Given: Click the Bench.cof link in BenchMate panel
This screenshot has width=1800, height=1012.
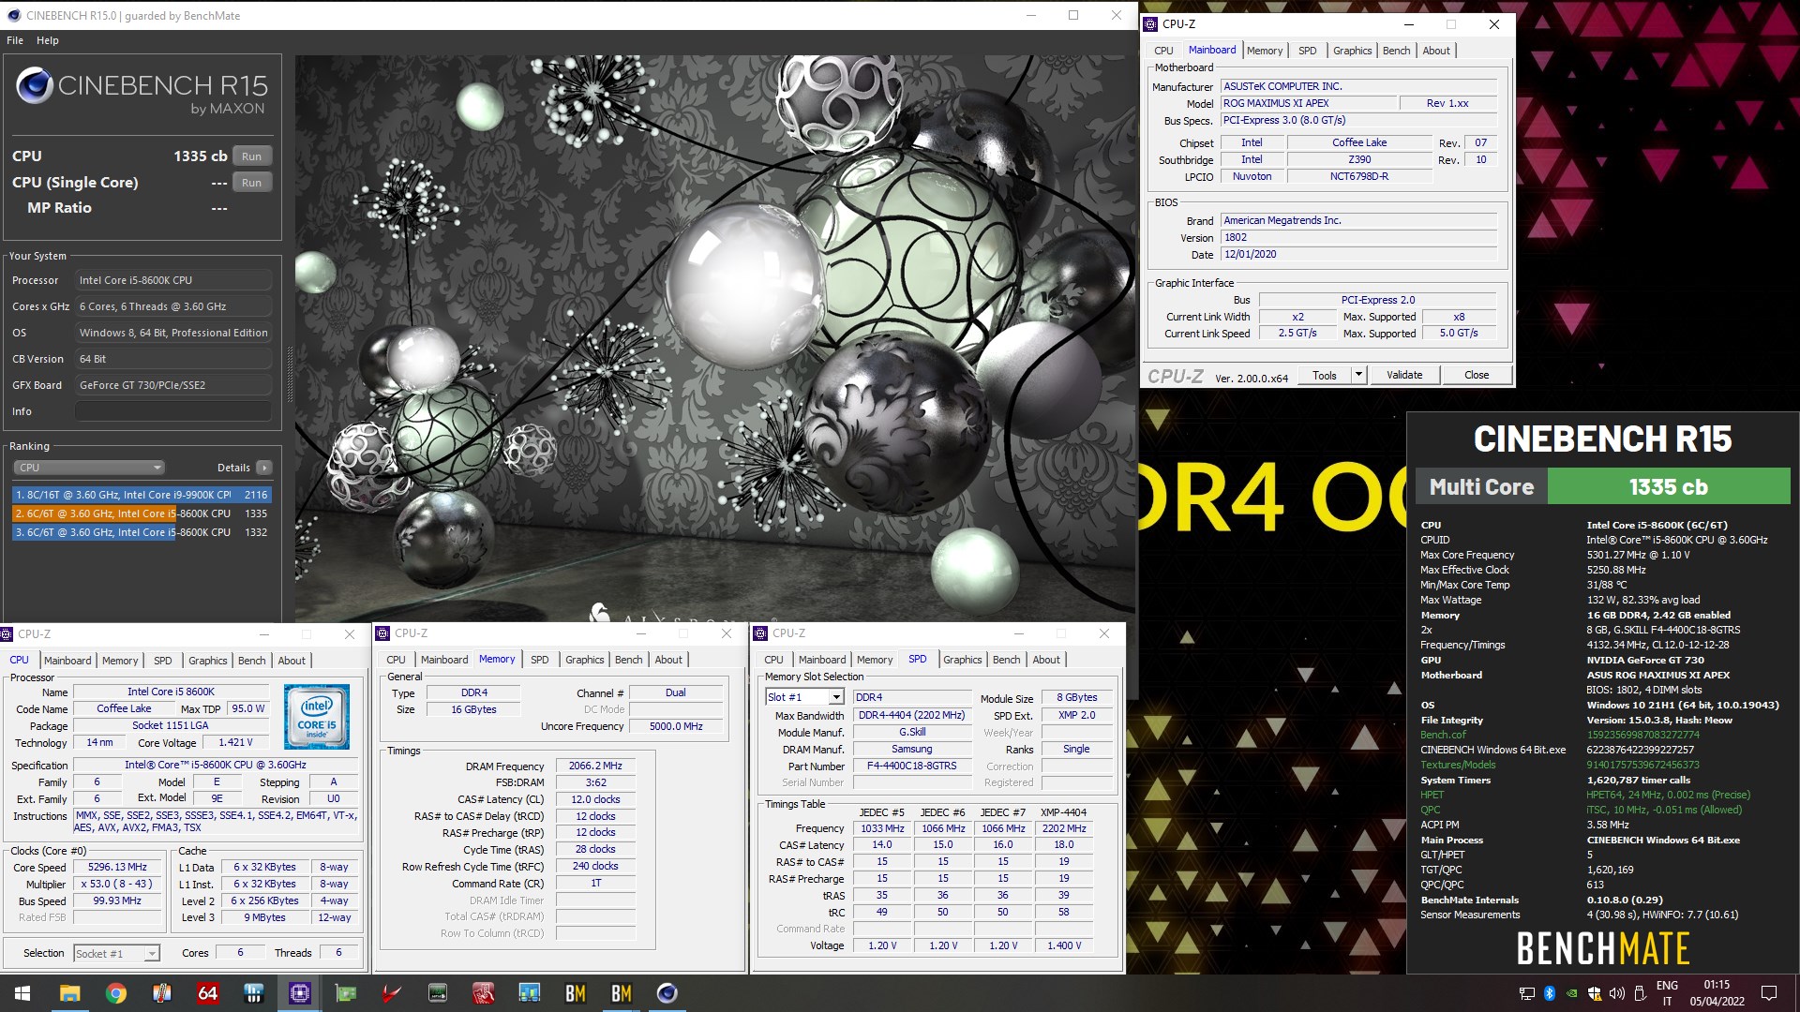Looking at the screenshot, I should pyautogui.click(x=1443, y=735).
